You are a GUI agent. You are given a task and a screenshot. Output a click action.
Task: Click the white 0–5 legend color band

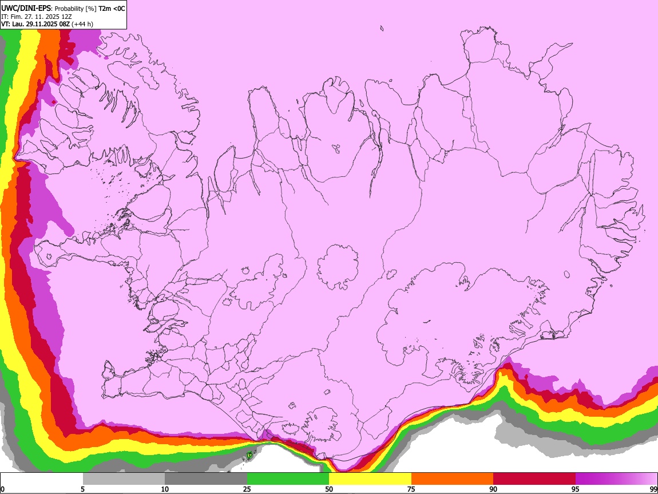pyautogui.click(x=42, y=479)
